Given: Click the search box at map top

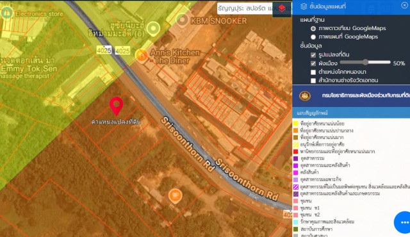Looking at the screenshot, I should tap(245, 8).
